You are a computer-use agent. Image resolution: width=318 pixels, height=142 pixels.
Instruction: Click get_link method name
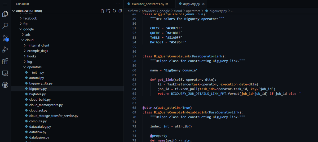pyautogui.click(x=165, y=80)
